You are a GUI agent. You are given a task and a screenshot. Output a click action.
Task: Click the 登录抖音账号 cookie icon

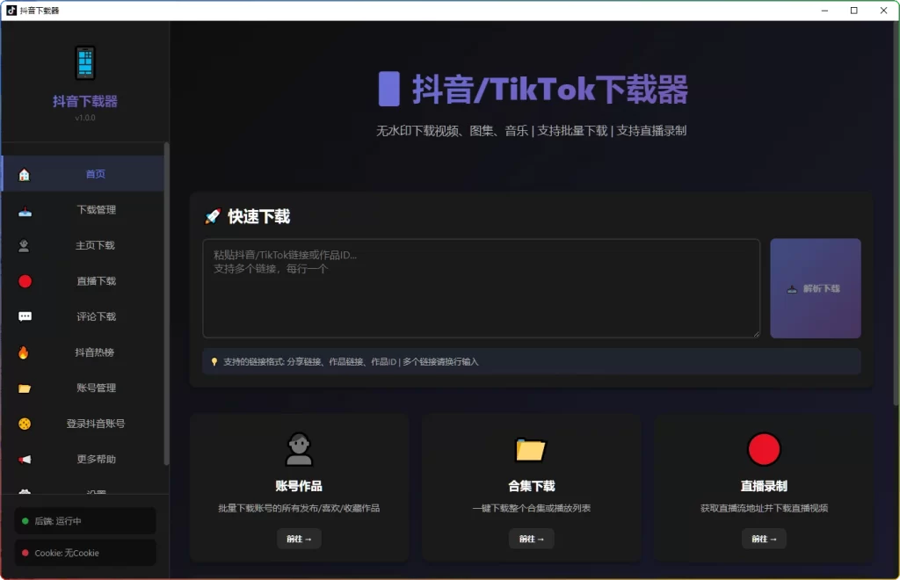(x=25, y=424)
